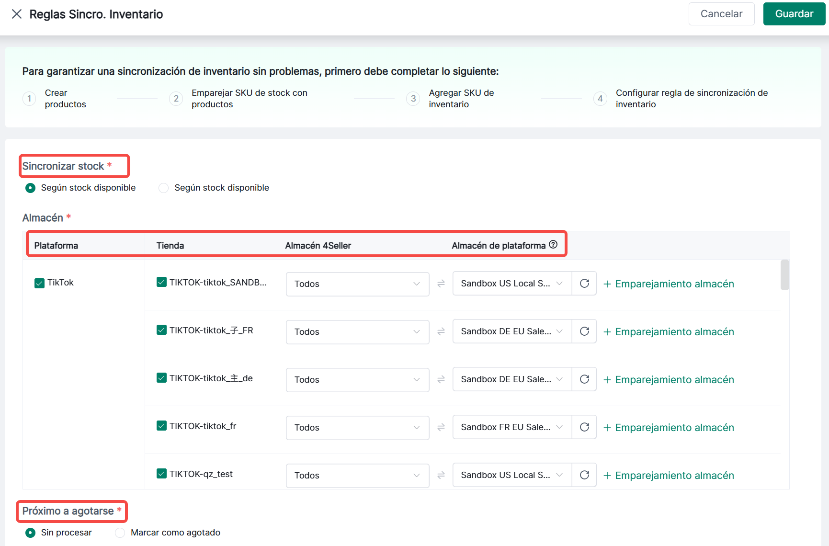Close the Reglas Sincro. Inventario dialog
This screenshot has width=829, height=546.
click(x=17, y=14)
